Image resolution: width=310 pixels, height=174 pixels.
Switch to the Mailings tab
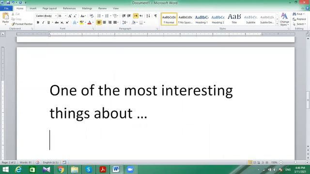[87, 8]
